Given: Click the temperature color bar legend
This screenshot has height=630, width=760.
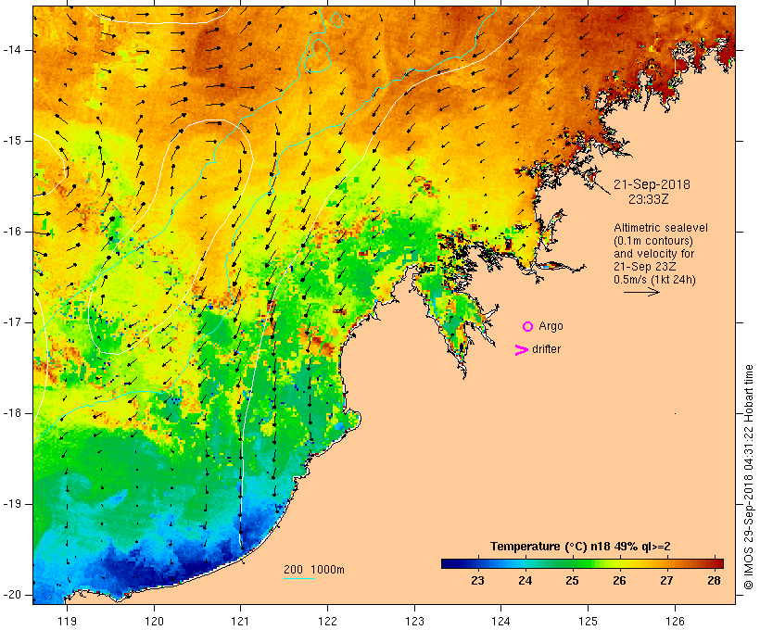Looking at the screenshot, I should 582,563.
